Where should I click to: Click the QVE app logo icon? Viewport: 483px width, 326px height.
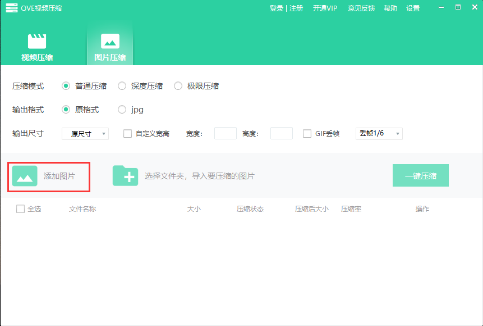[x=11, y=8]
